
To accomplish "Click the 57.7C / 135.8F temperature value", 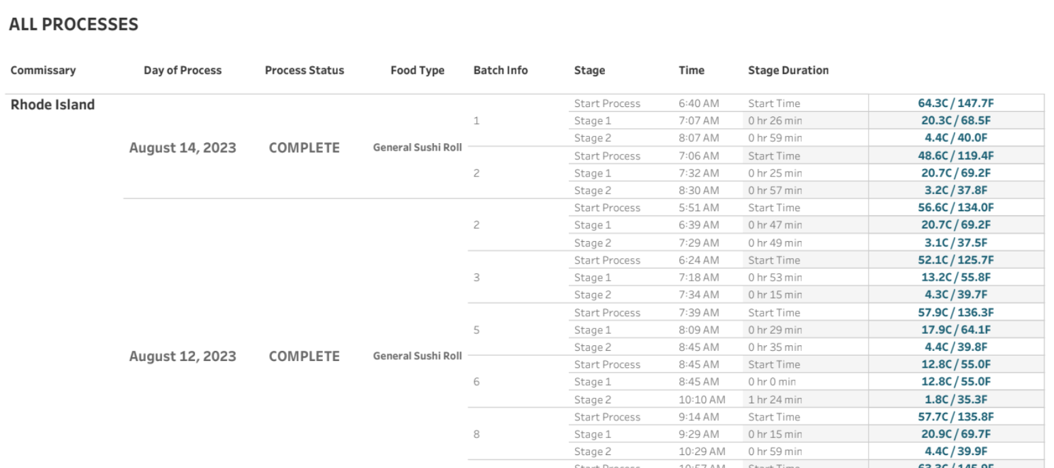I will pyautogui.click(x=956, y=417).
